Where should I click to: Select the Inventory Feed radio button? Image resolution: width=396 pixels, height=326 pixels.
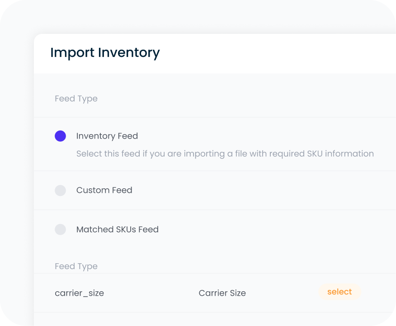tap(60, 136)
